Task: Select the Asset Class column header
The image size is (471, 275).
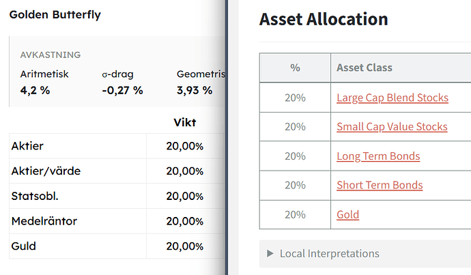Action: (x=365, y=68)
